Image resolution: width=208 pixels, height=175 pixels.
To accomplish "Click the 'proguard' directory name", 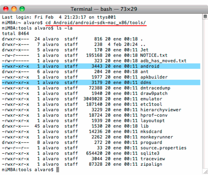I will [x=151, y=143].
